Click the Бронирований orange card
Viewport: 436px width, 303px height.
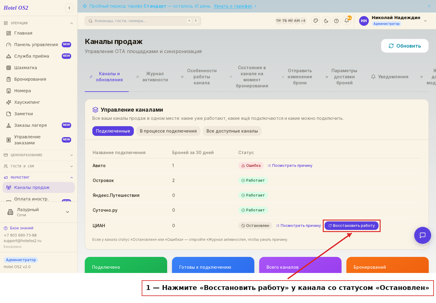tap(388, 265)
